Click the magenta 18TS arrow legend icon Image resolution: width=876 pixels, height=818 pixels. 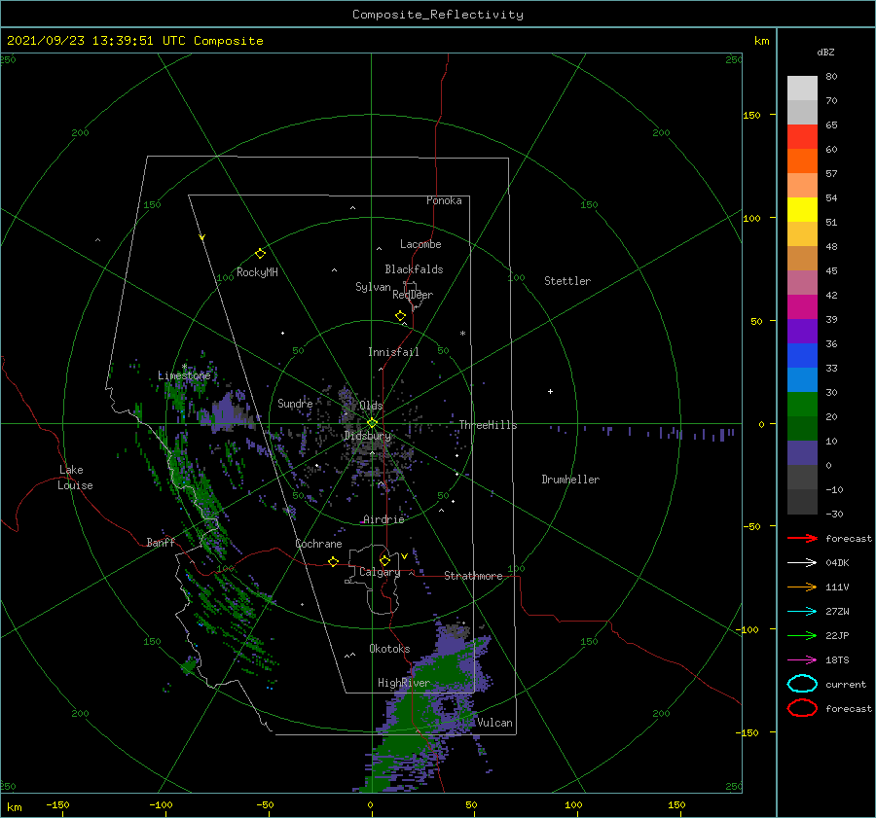click(x=802, y=660)
